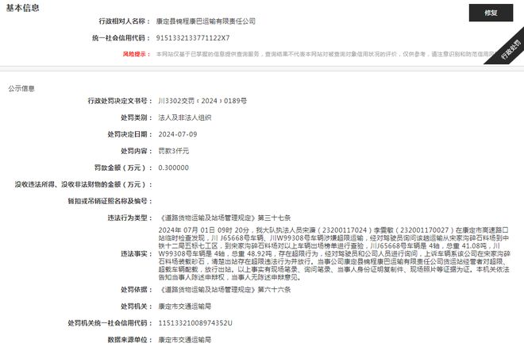Click the 暂扣或吊销证照名称及编号 label

coord(110,201)
